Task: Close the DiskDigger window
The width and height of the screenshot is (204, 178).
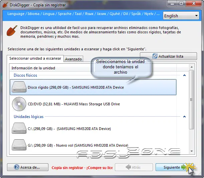Action: pyautogui.click(x=194, y=4)
